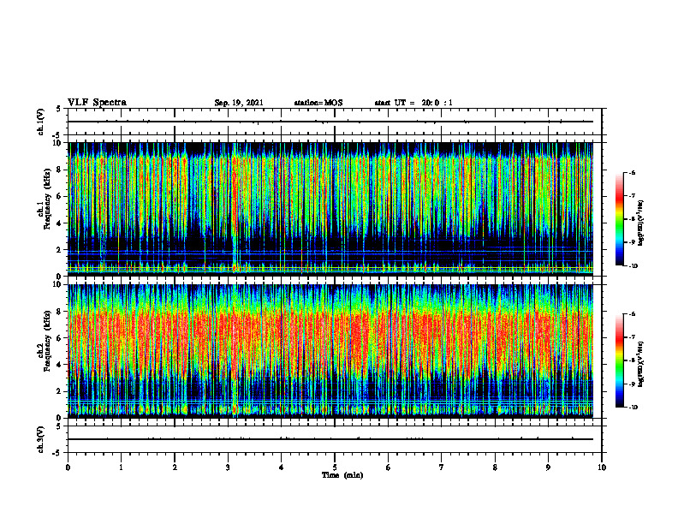This screenshot has width=678, height=524.
Task: Click the "-9" label on ch.2 colorbar
Action: pyautogui.click(x=632, y=384)
